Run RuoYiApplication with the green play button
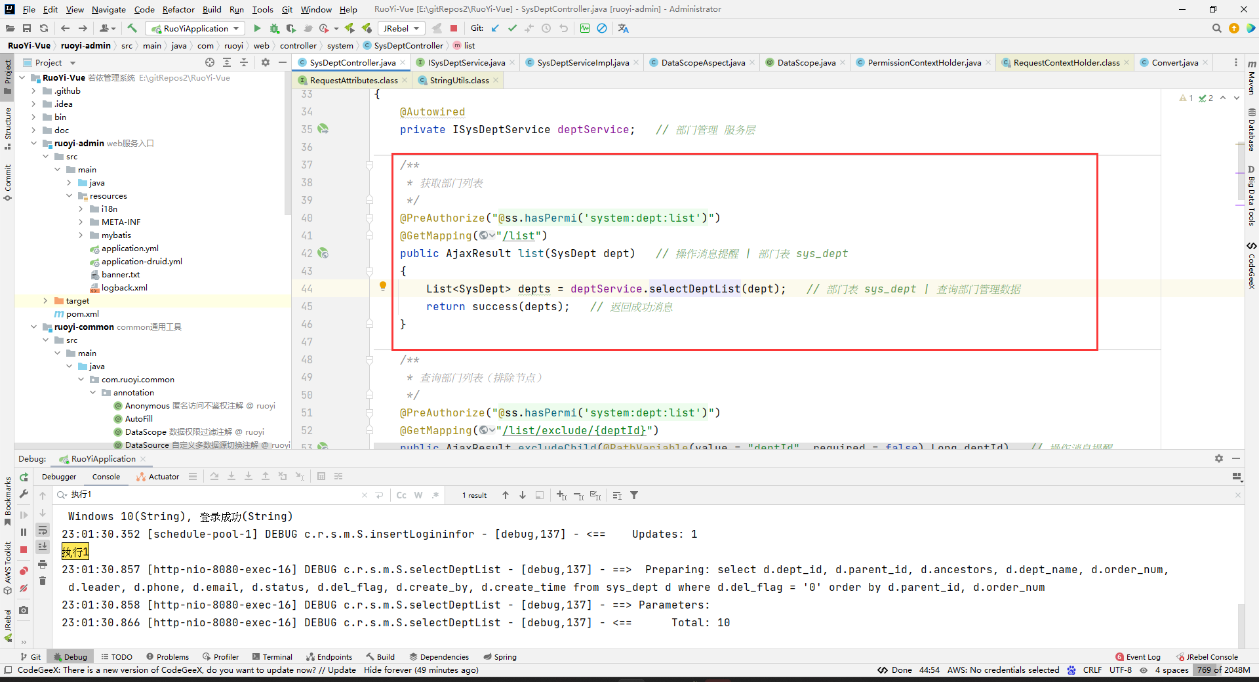 pyautogui.click(x=257, y=28)
